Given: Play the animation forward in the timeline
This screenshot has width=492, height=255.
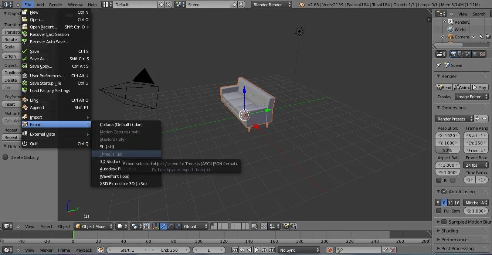Looking at the screenshot, I should tap(257, 250).
